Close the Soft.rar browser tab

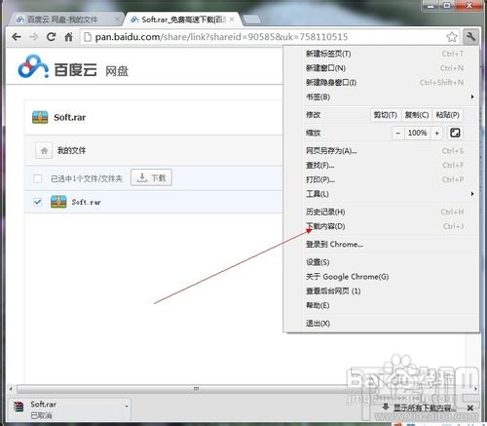(x=232, y=19)
